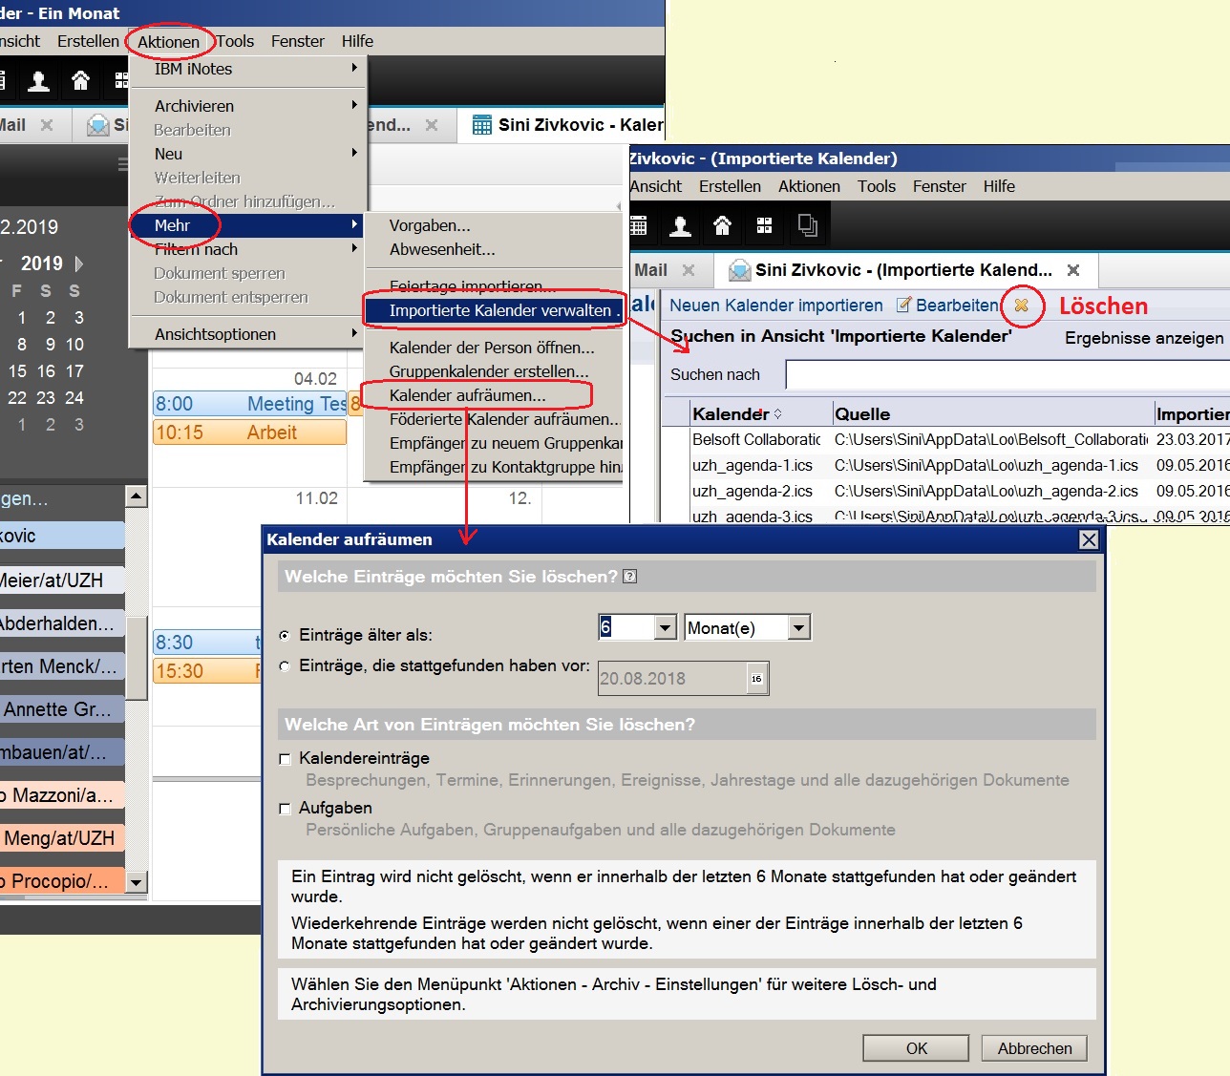Enable the Kalendereinträge checkbox
Viewport: 1230px width, 1076px height.
coord(285,759)
